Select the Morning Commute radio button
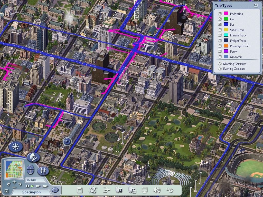Screen dimensions: 263x197 point(220,64)
